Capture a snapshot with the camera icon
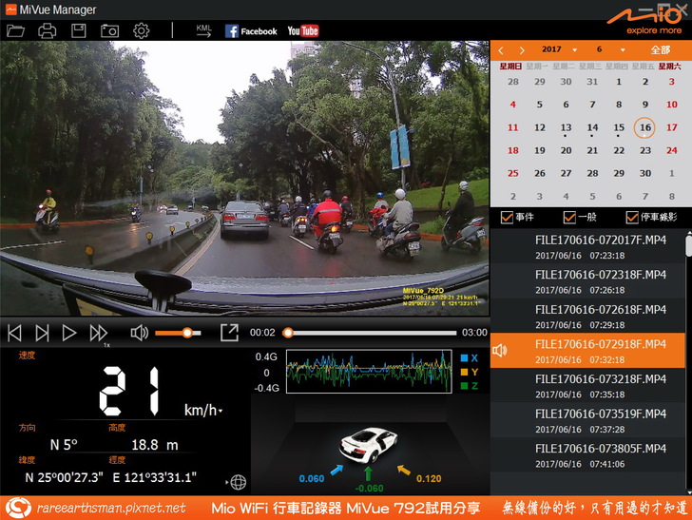692x520 pixels. (x=110, y=30)
